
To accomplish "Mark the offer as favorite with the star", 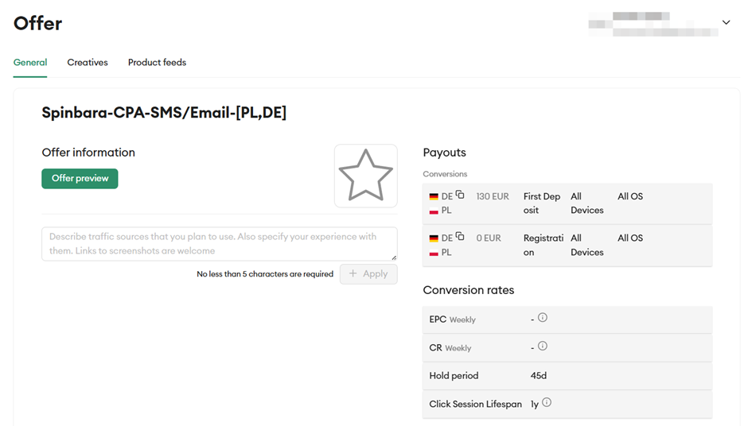I will tap(365, 176).
